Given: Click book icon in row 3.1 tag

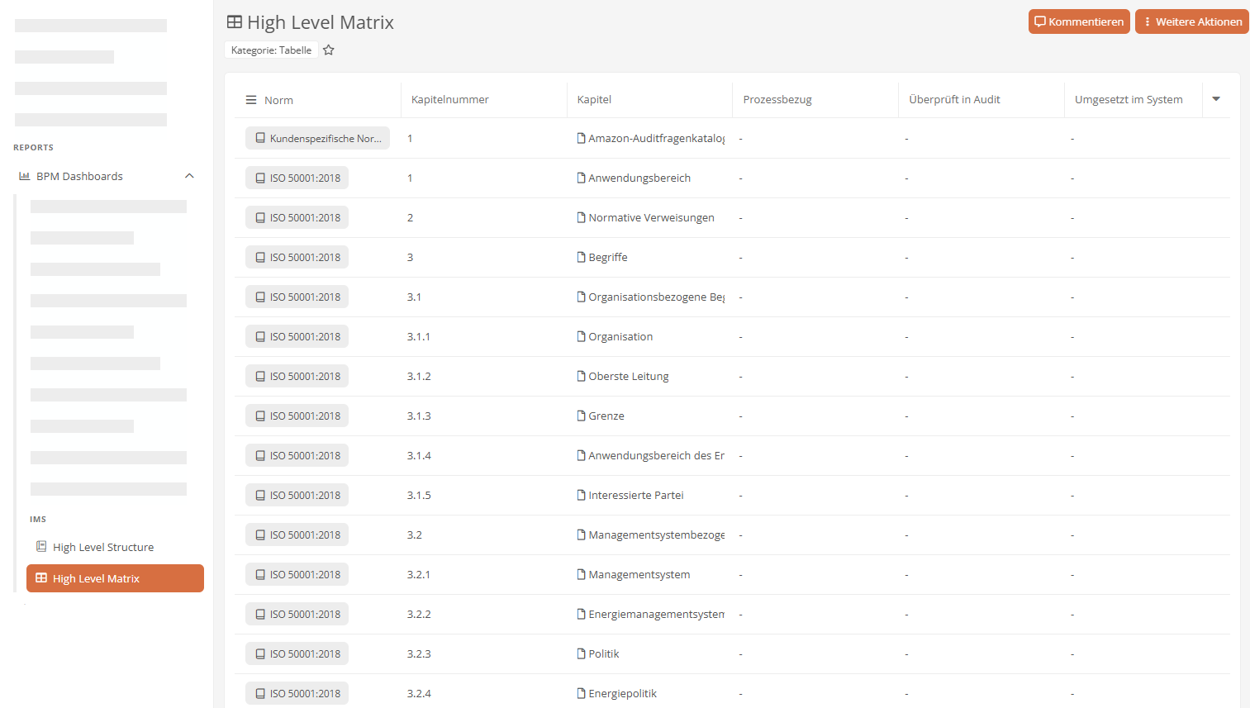Looking at the screenshot, I should (x=260, y=297).
